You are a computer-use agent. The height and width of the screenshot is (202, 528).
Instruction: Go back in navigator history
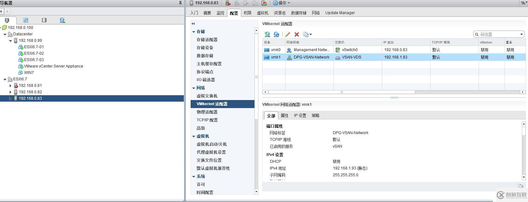point(2,11)
